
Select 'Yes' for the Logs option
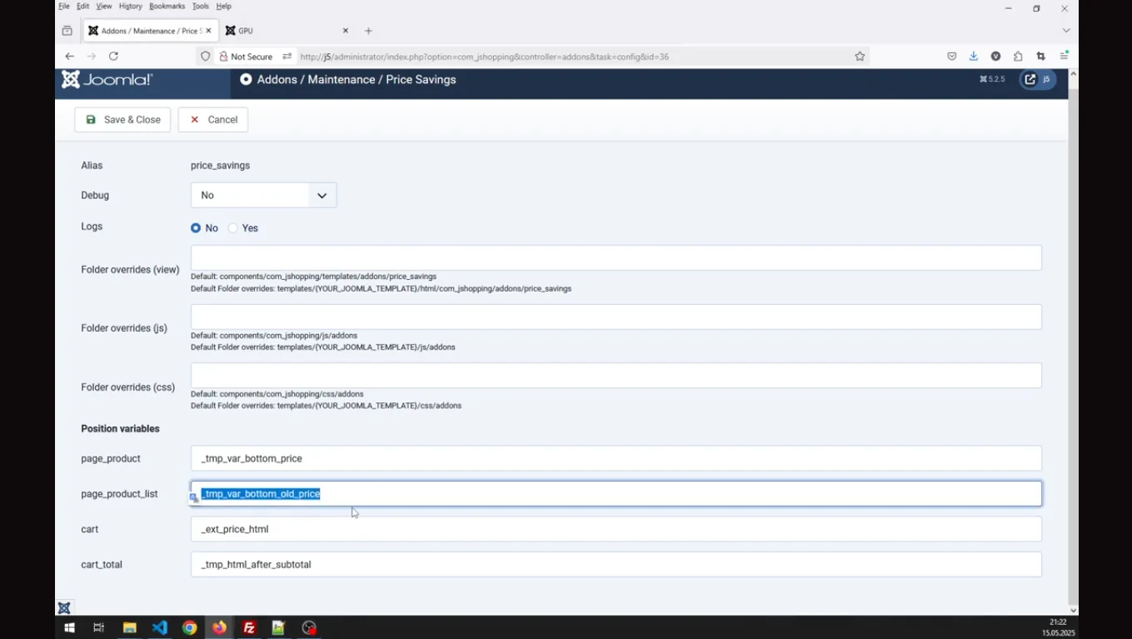(233, 228)
